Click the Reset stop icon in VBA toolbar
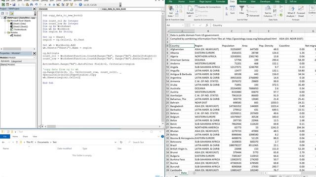Screen dimensions: 316x177 point(54,4)
